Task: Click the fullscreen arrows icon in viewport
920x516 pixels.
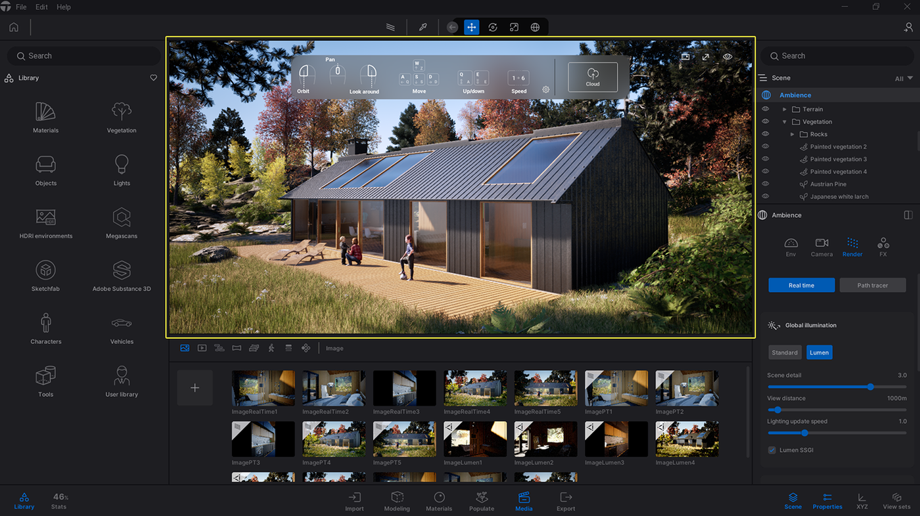Action: (x=706, y=57)
